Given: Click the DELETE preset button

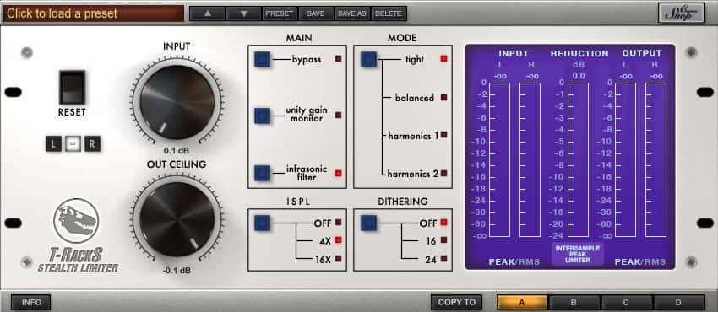Looking at the screenshot, I should [x=389, y=13].
